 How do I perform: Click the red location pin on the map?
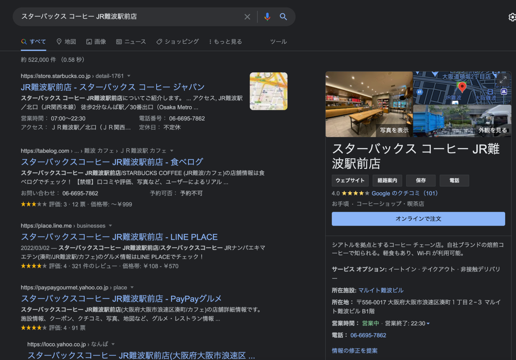462,87
